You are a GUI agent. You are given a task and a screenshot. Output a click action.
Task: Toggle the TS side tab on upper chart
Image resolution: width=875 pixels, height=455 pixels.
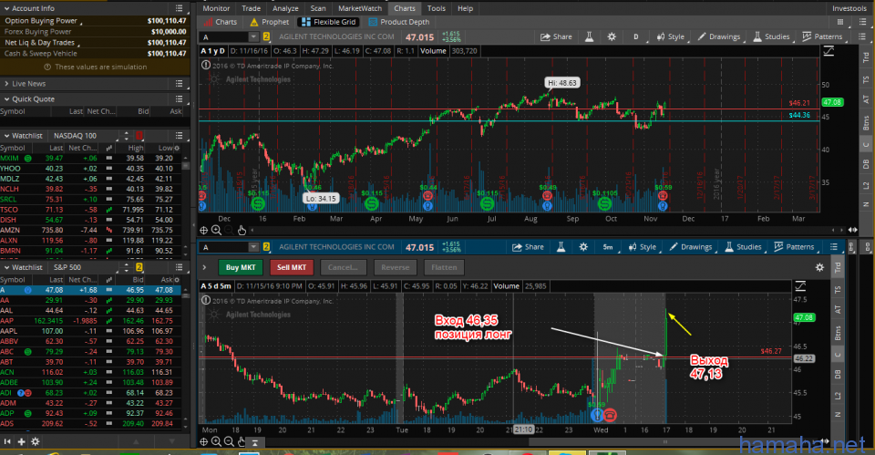[x=866, y=80]
